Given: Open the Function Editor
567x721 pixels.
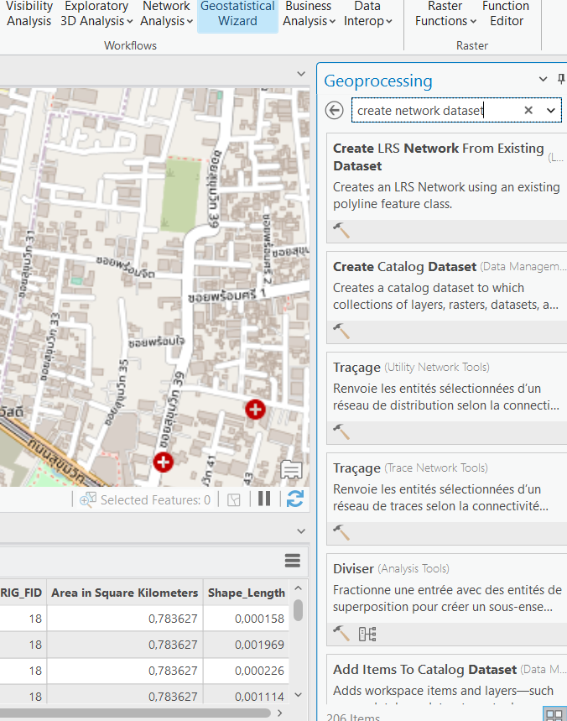Looking at the screenshot, I should [506, 13].
